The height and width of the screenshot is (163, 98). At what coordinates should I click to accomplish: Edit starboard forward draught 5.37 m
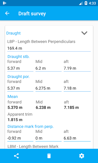(x=20, y=68)
